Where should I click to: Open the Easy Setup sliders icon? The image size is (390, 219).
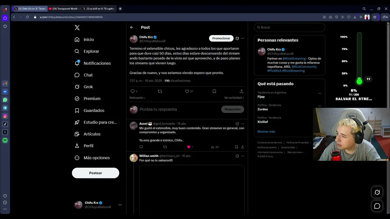tap(361, 17)
